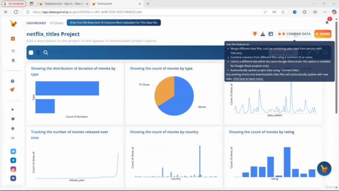
Task: Click the data table view icon
Action: (x=271, y=34)
